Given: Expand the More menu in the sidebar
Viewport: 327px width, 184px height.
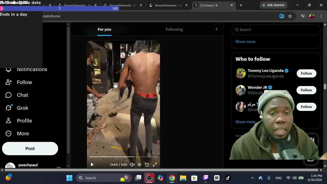Looking at the screenshot, I should tap(17, 133).
